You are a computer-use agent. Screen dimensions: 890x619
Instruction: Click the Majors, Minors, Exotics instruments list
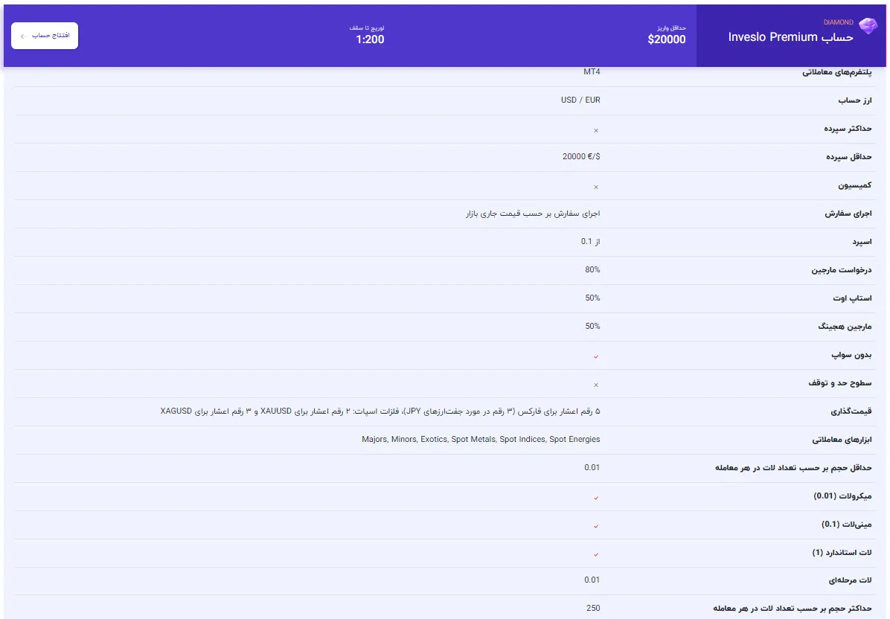pyautogui.click(x=481, y=440)
